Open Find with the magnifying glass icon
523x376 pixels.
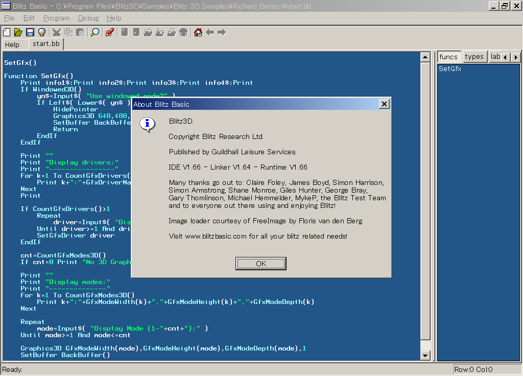tap(95, 32)
